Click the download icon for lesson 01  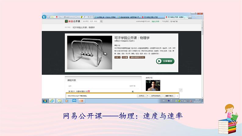[x=133, y=92]
